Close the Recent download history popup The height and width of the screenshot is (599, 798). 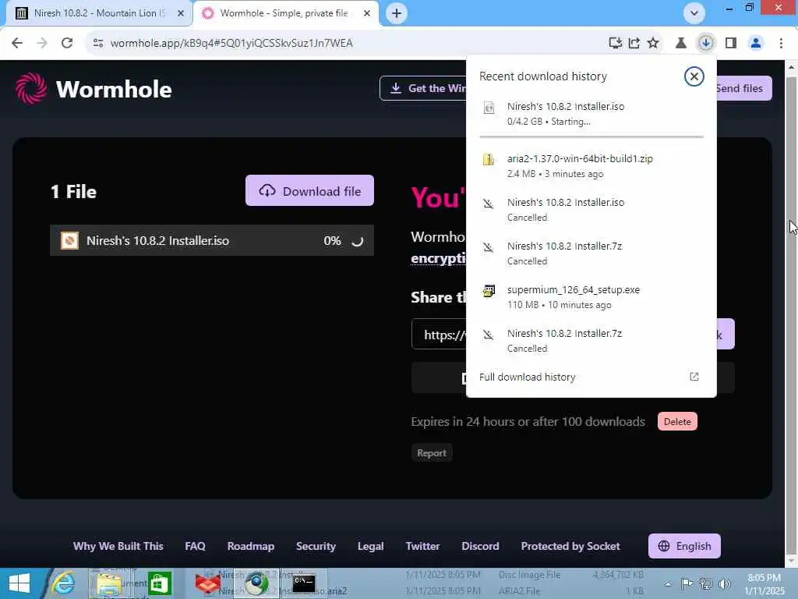(x=694, y=76)
